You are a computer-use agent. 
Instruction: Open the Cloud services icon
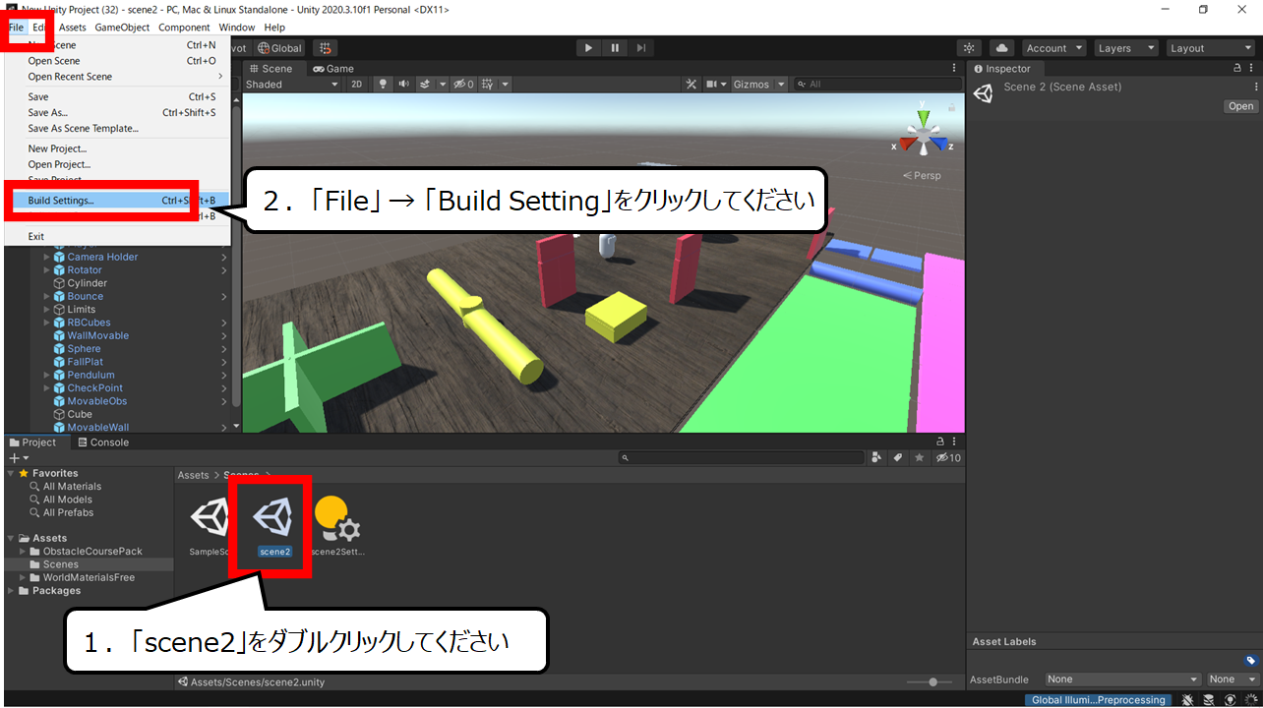coord(1001,48)
